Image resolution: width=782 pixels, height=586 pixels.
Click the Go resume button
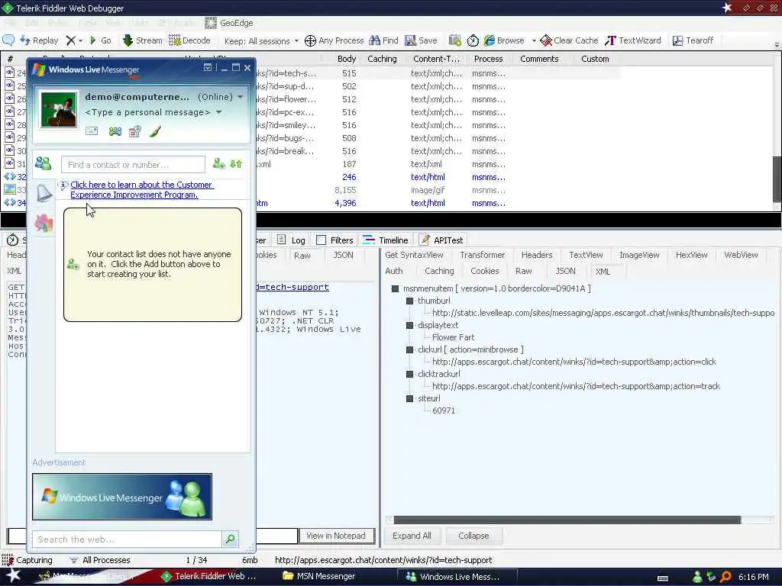pyautogui.click(x=100, y=40)
